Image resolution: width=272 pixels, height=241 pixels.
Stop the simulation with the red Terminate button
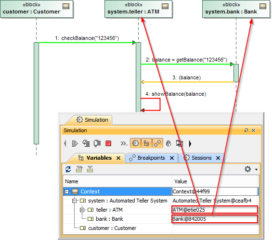(x=108, y=143)
